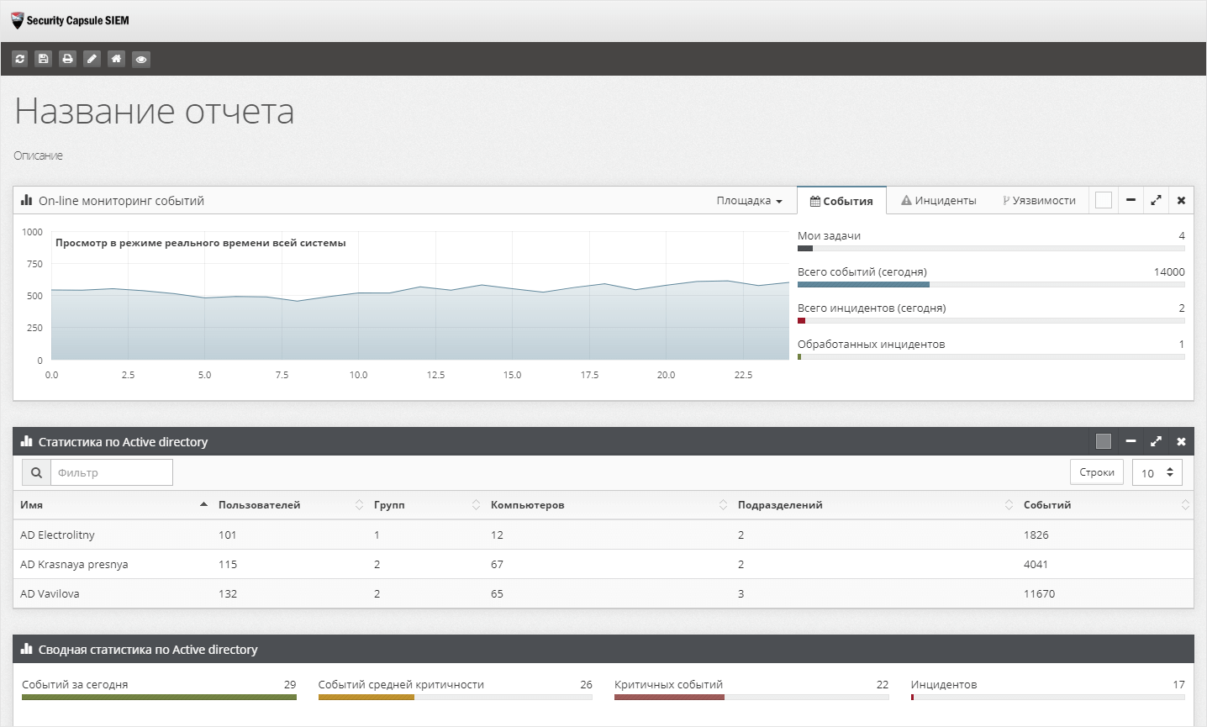
Task: Expand the On-line мониторинг panel to fullscreen
Action: tap(1157, 200)
